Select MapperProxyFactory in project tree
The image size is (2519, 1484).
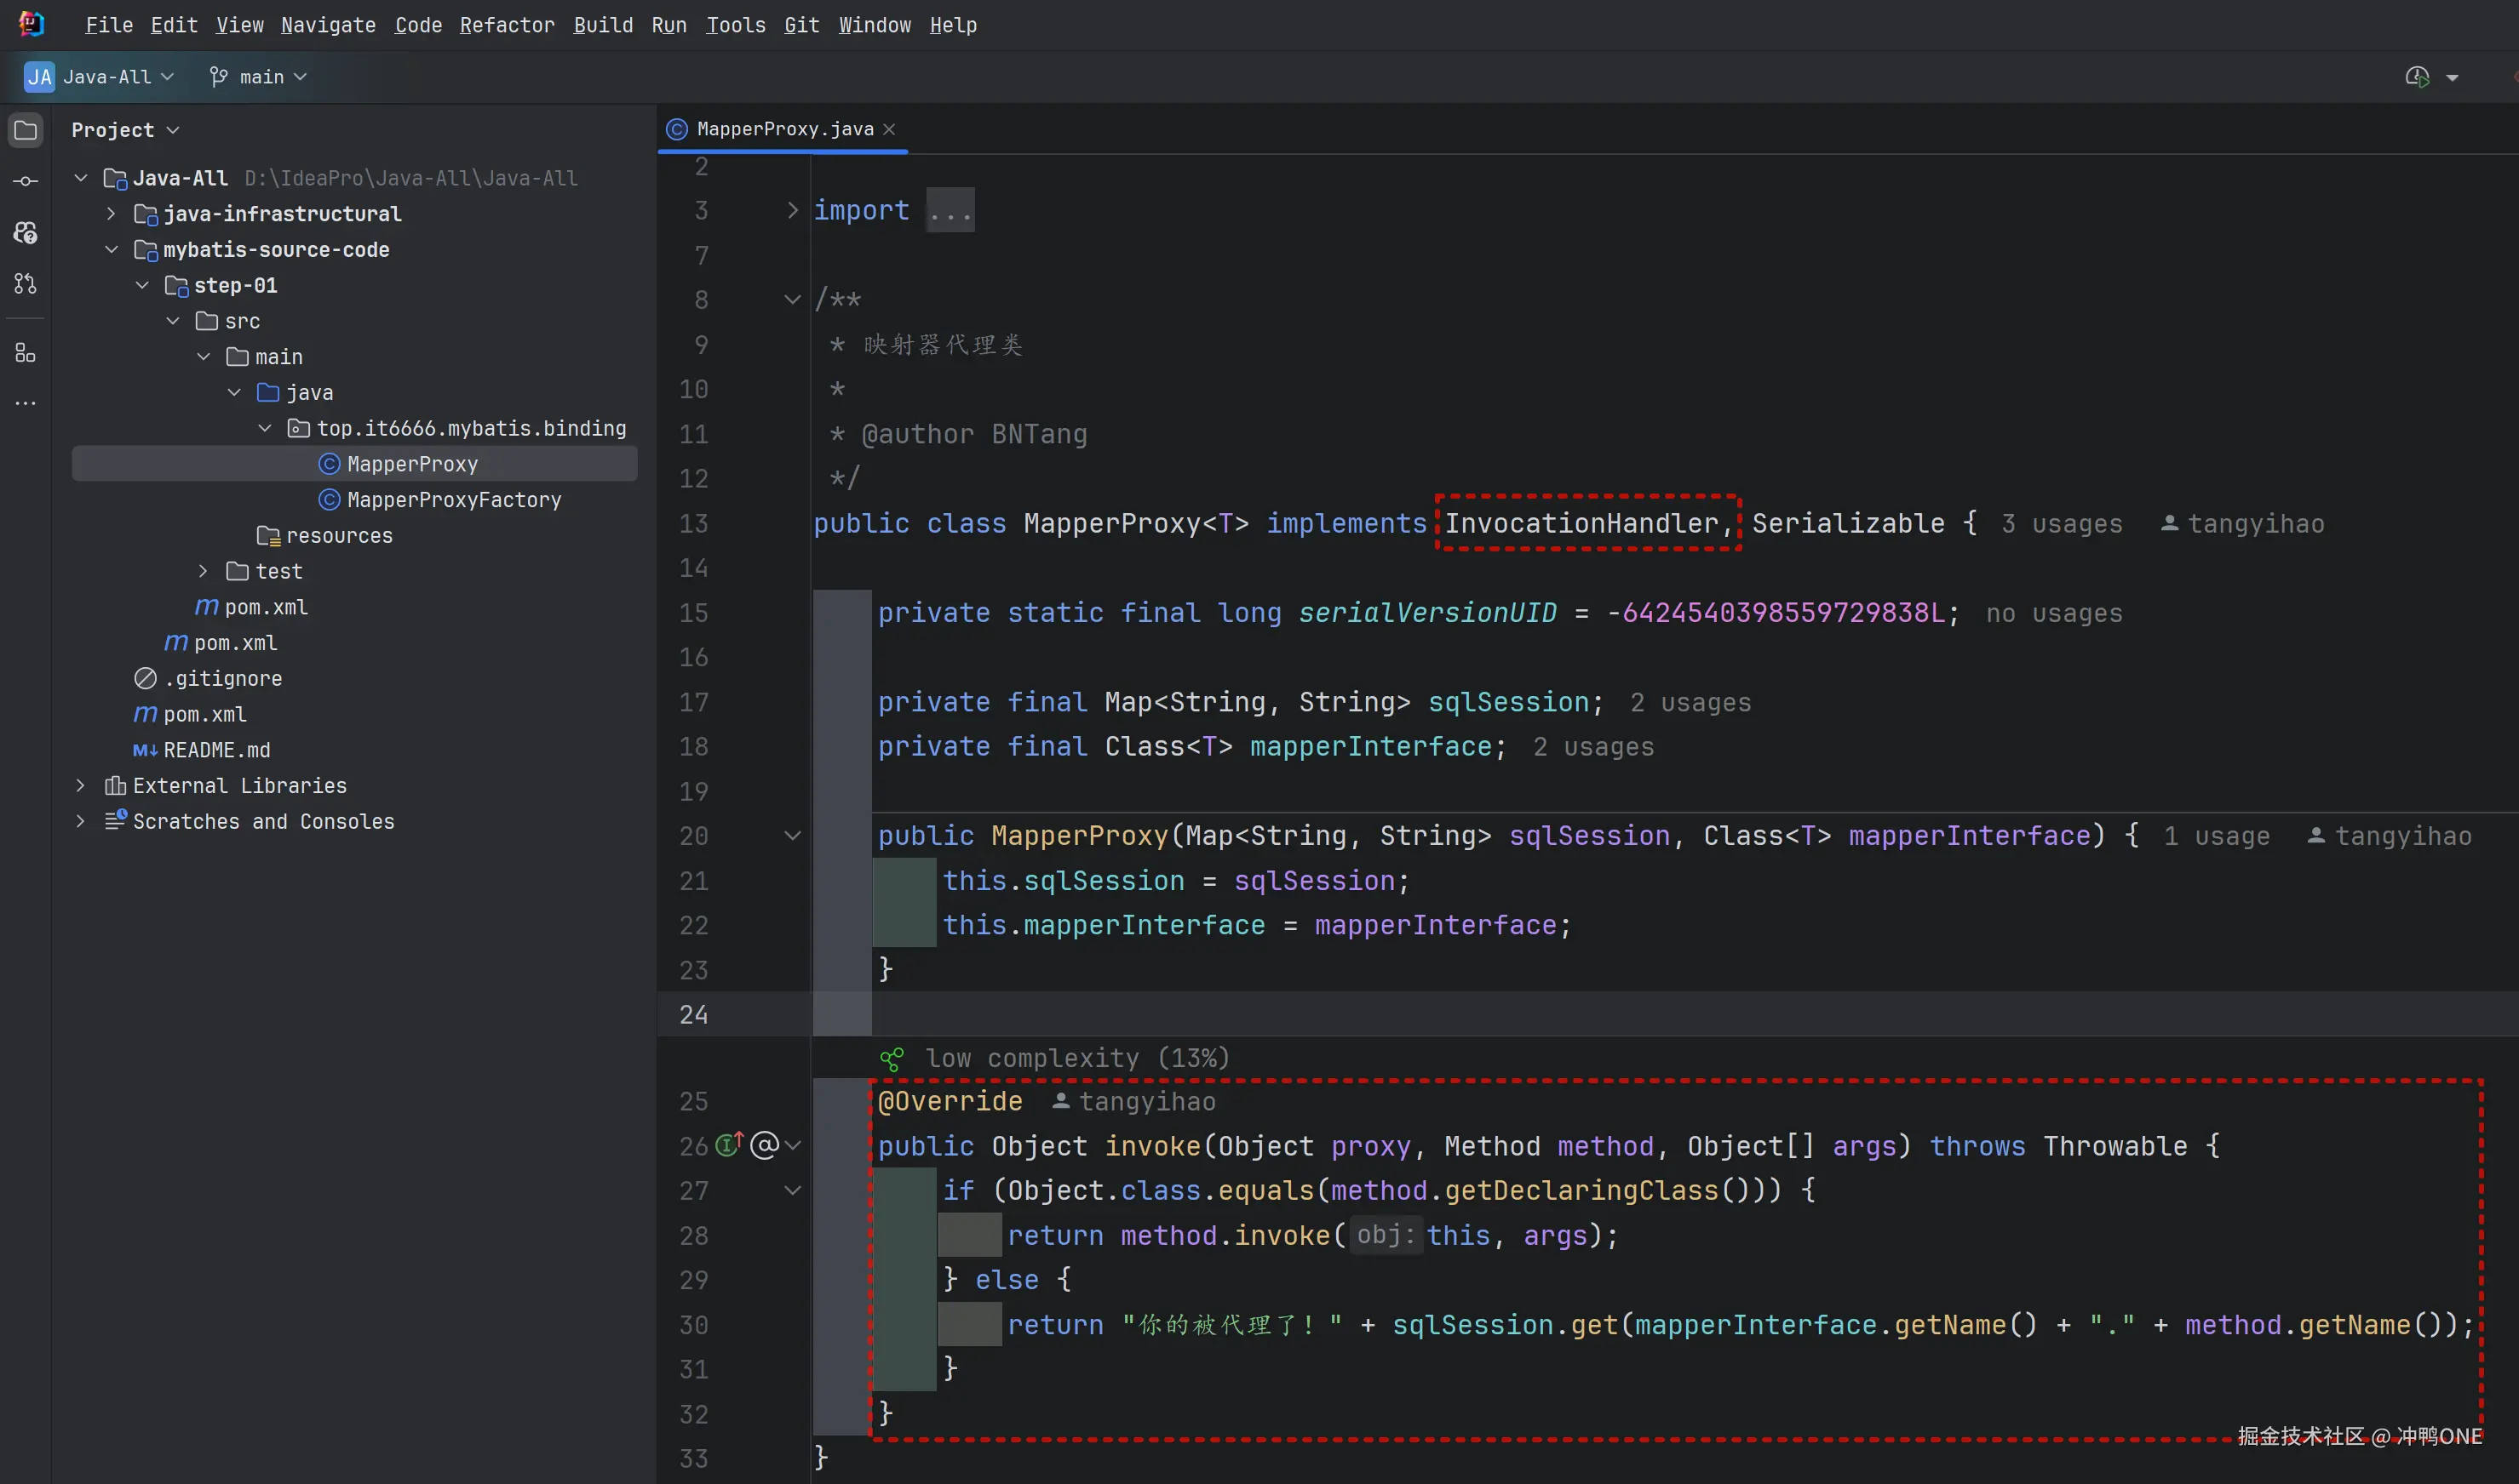453,500
